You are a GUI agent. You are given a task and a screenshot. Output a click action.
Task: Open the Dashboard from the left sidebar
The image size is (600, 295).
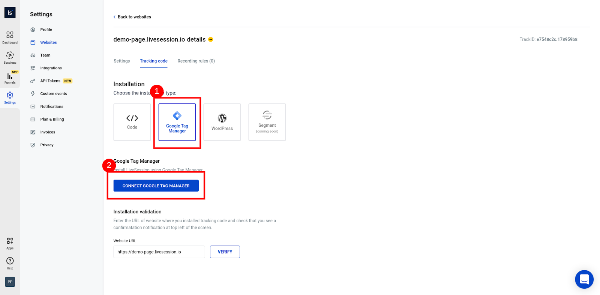(10, 37)
